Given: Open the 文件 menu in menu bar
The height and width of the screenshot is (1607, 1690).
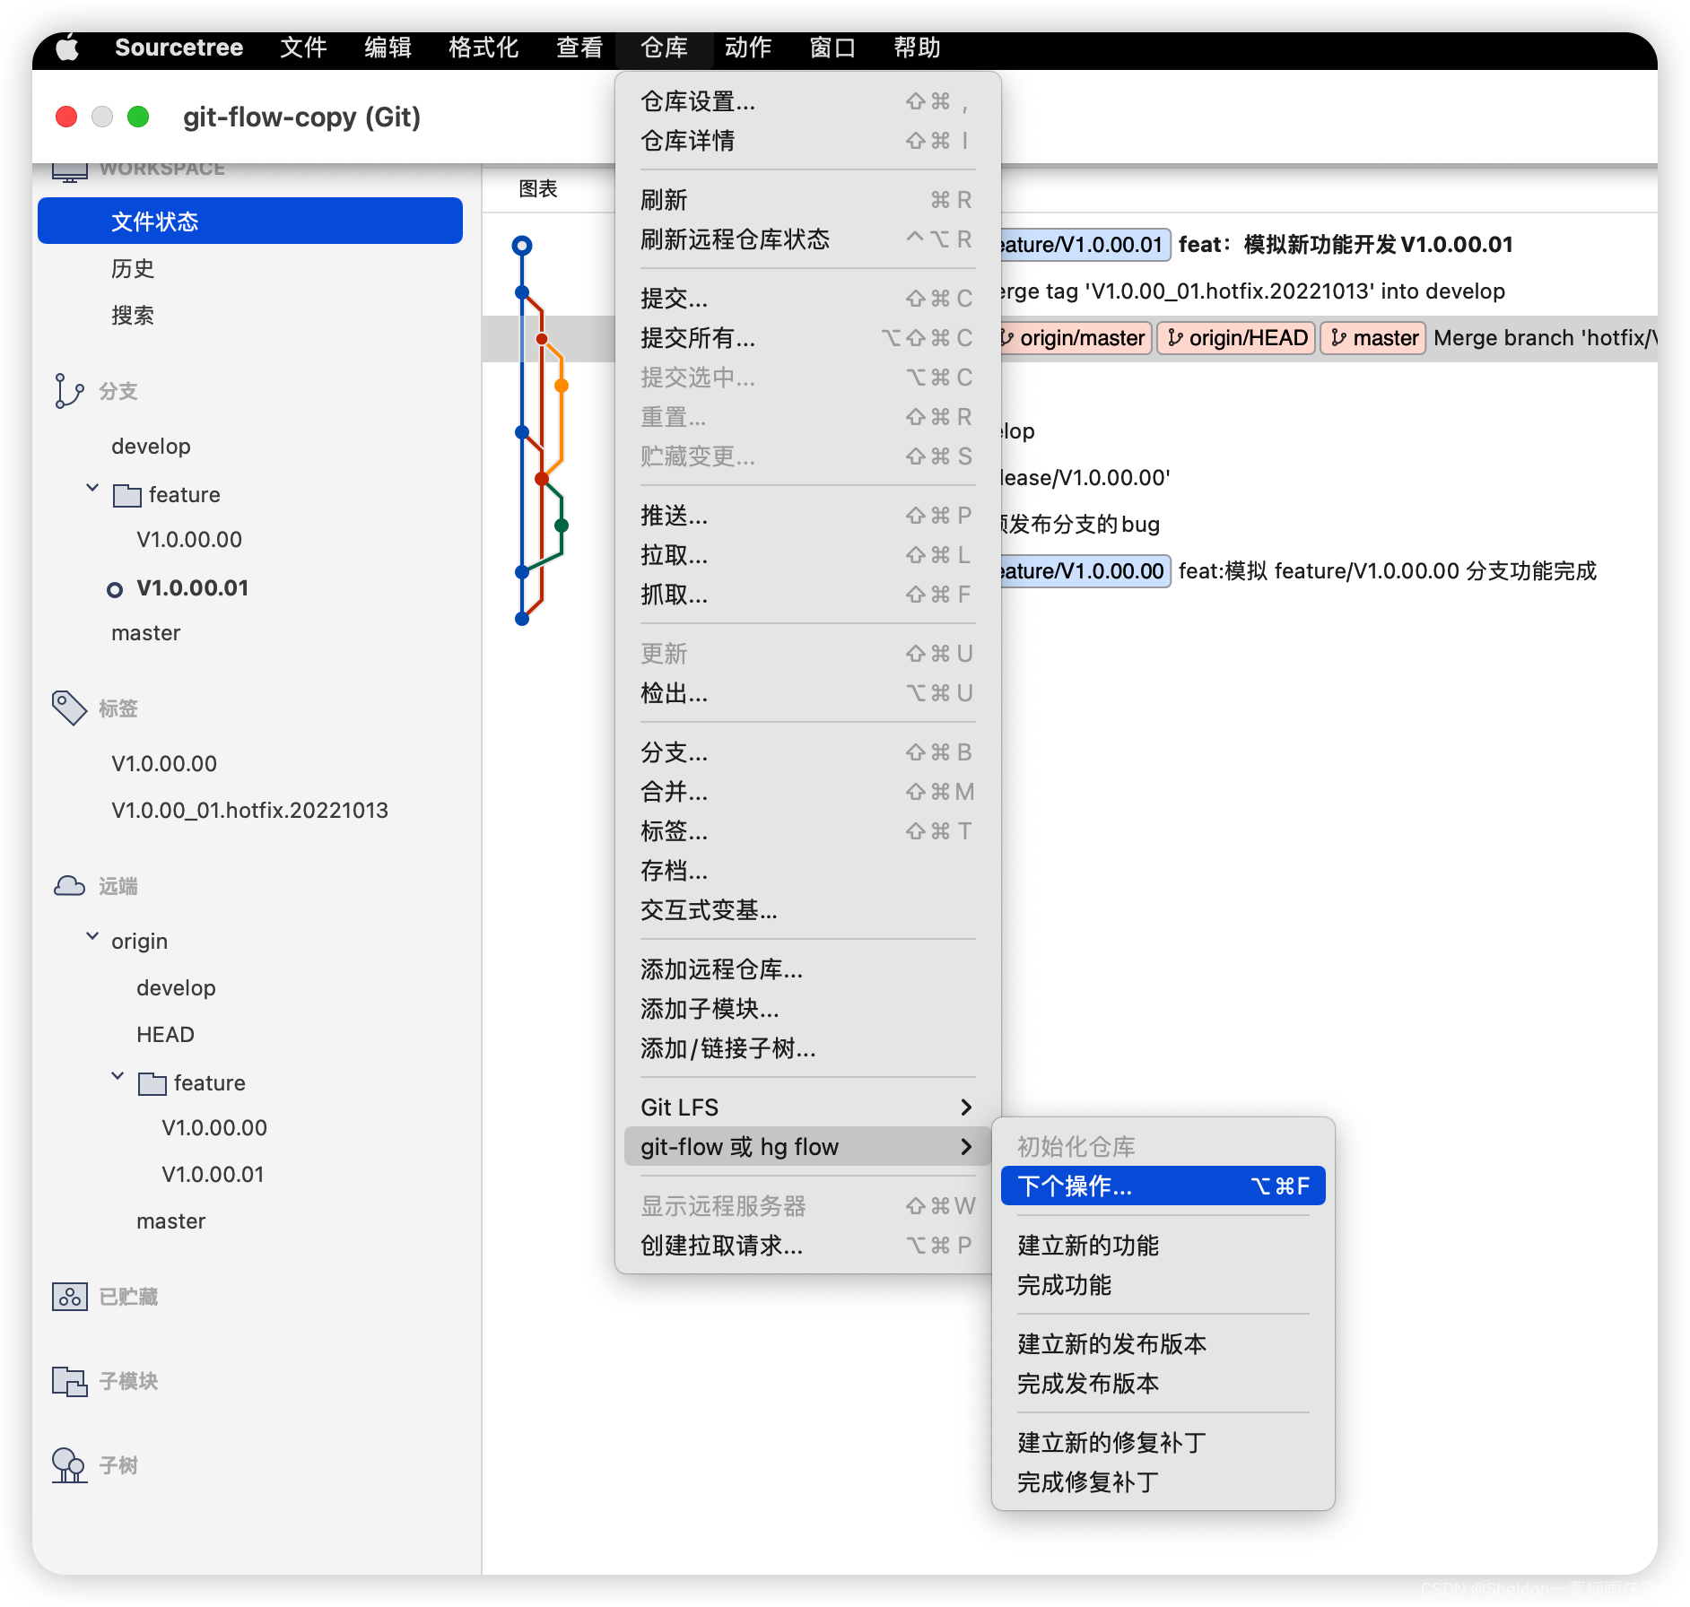Looking at the screenshot, I should click(x=303, y=48).
